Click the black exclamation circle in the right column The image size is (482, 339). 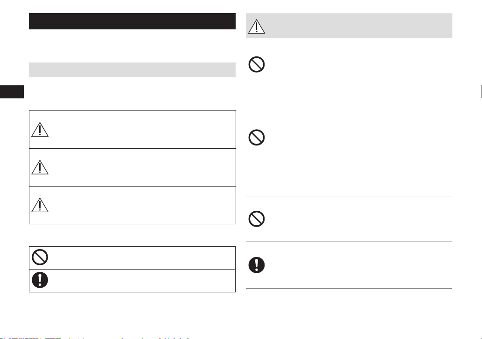256,265
